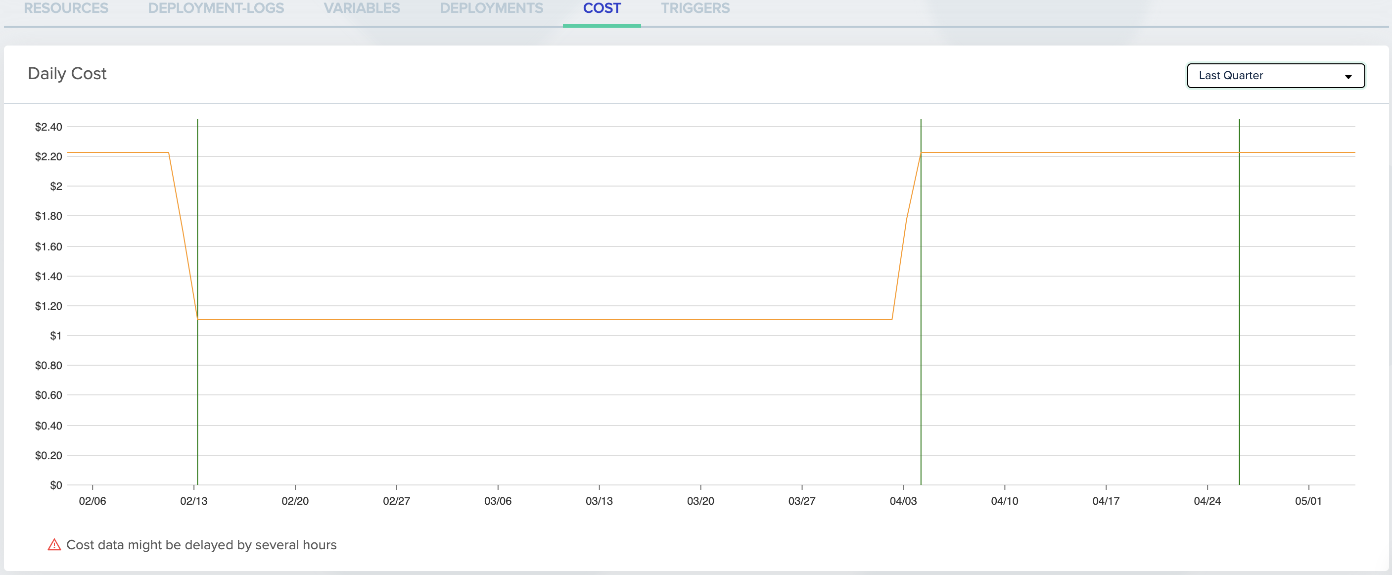The height and width of the screenshot is (575, 1392).
Task: Click the $0.60 y-axis label
Action: (48, 395)
